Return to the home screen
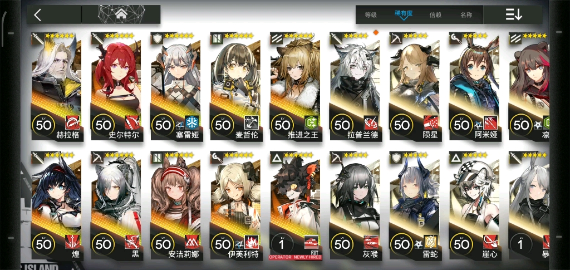 (121, 14)
